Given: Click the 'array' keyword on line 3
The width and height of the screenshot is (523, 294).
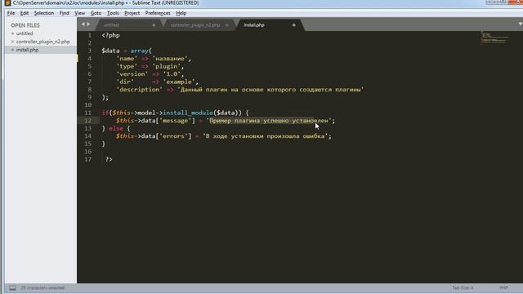Looking at the screenshot, I should (140, 51).
